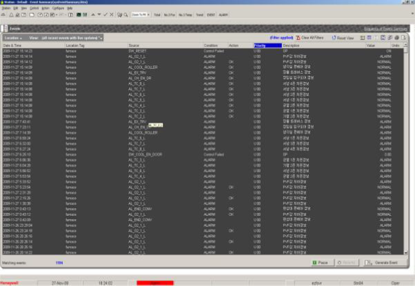This screenshot has width=415, height=286.
Task: Click the magnifier zoom icon
Action: 125,14
